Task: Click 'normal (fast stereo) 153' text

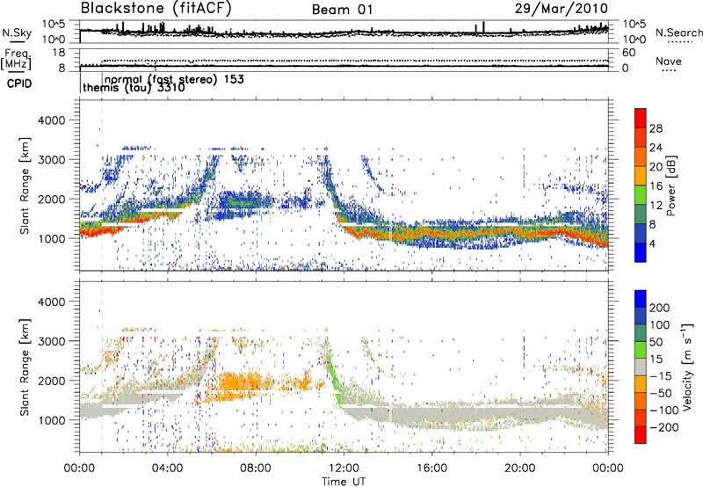Action: [x=174, y=79]
